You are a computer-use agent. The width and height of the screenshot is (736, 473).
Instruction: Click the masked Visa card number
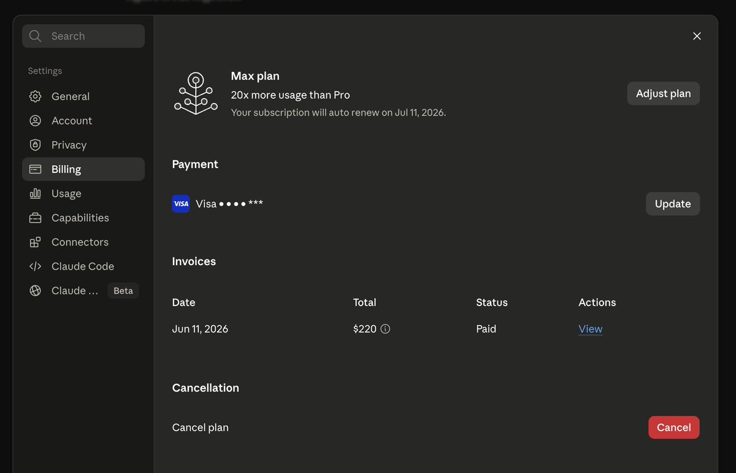click(x=229, y=204)
